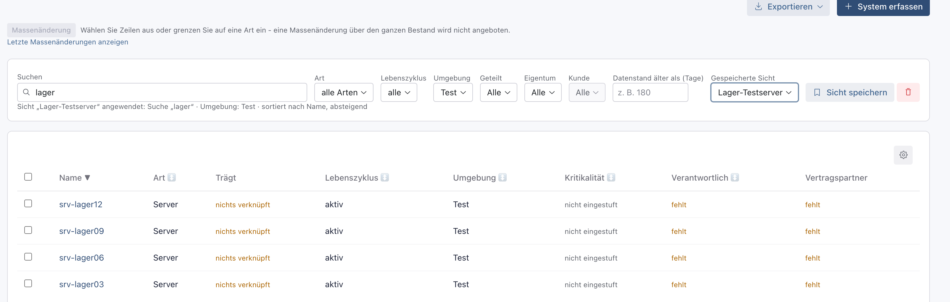Click sort icon next to Verantwortlich header
Image resolution: width=950 pixels, height=302 pixels.
click(x=735, y=177)
